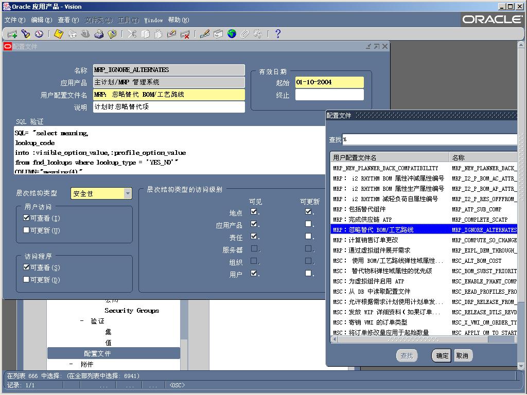The height and width of the screenshot is (395, 527).
Task: Click the Edit Field pencil icon
Action: click(205, 34)
